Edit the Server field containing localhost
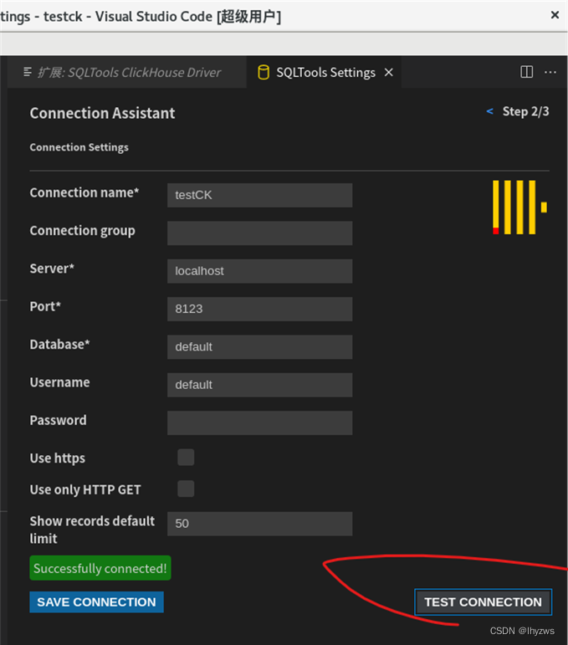 (260, 271)
